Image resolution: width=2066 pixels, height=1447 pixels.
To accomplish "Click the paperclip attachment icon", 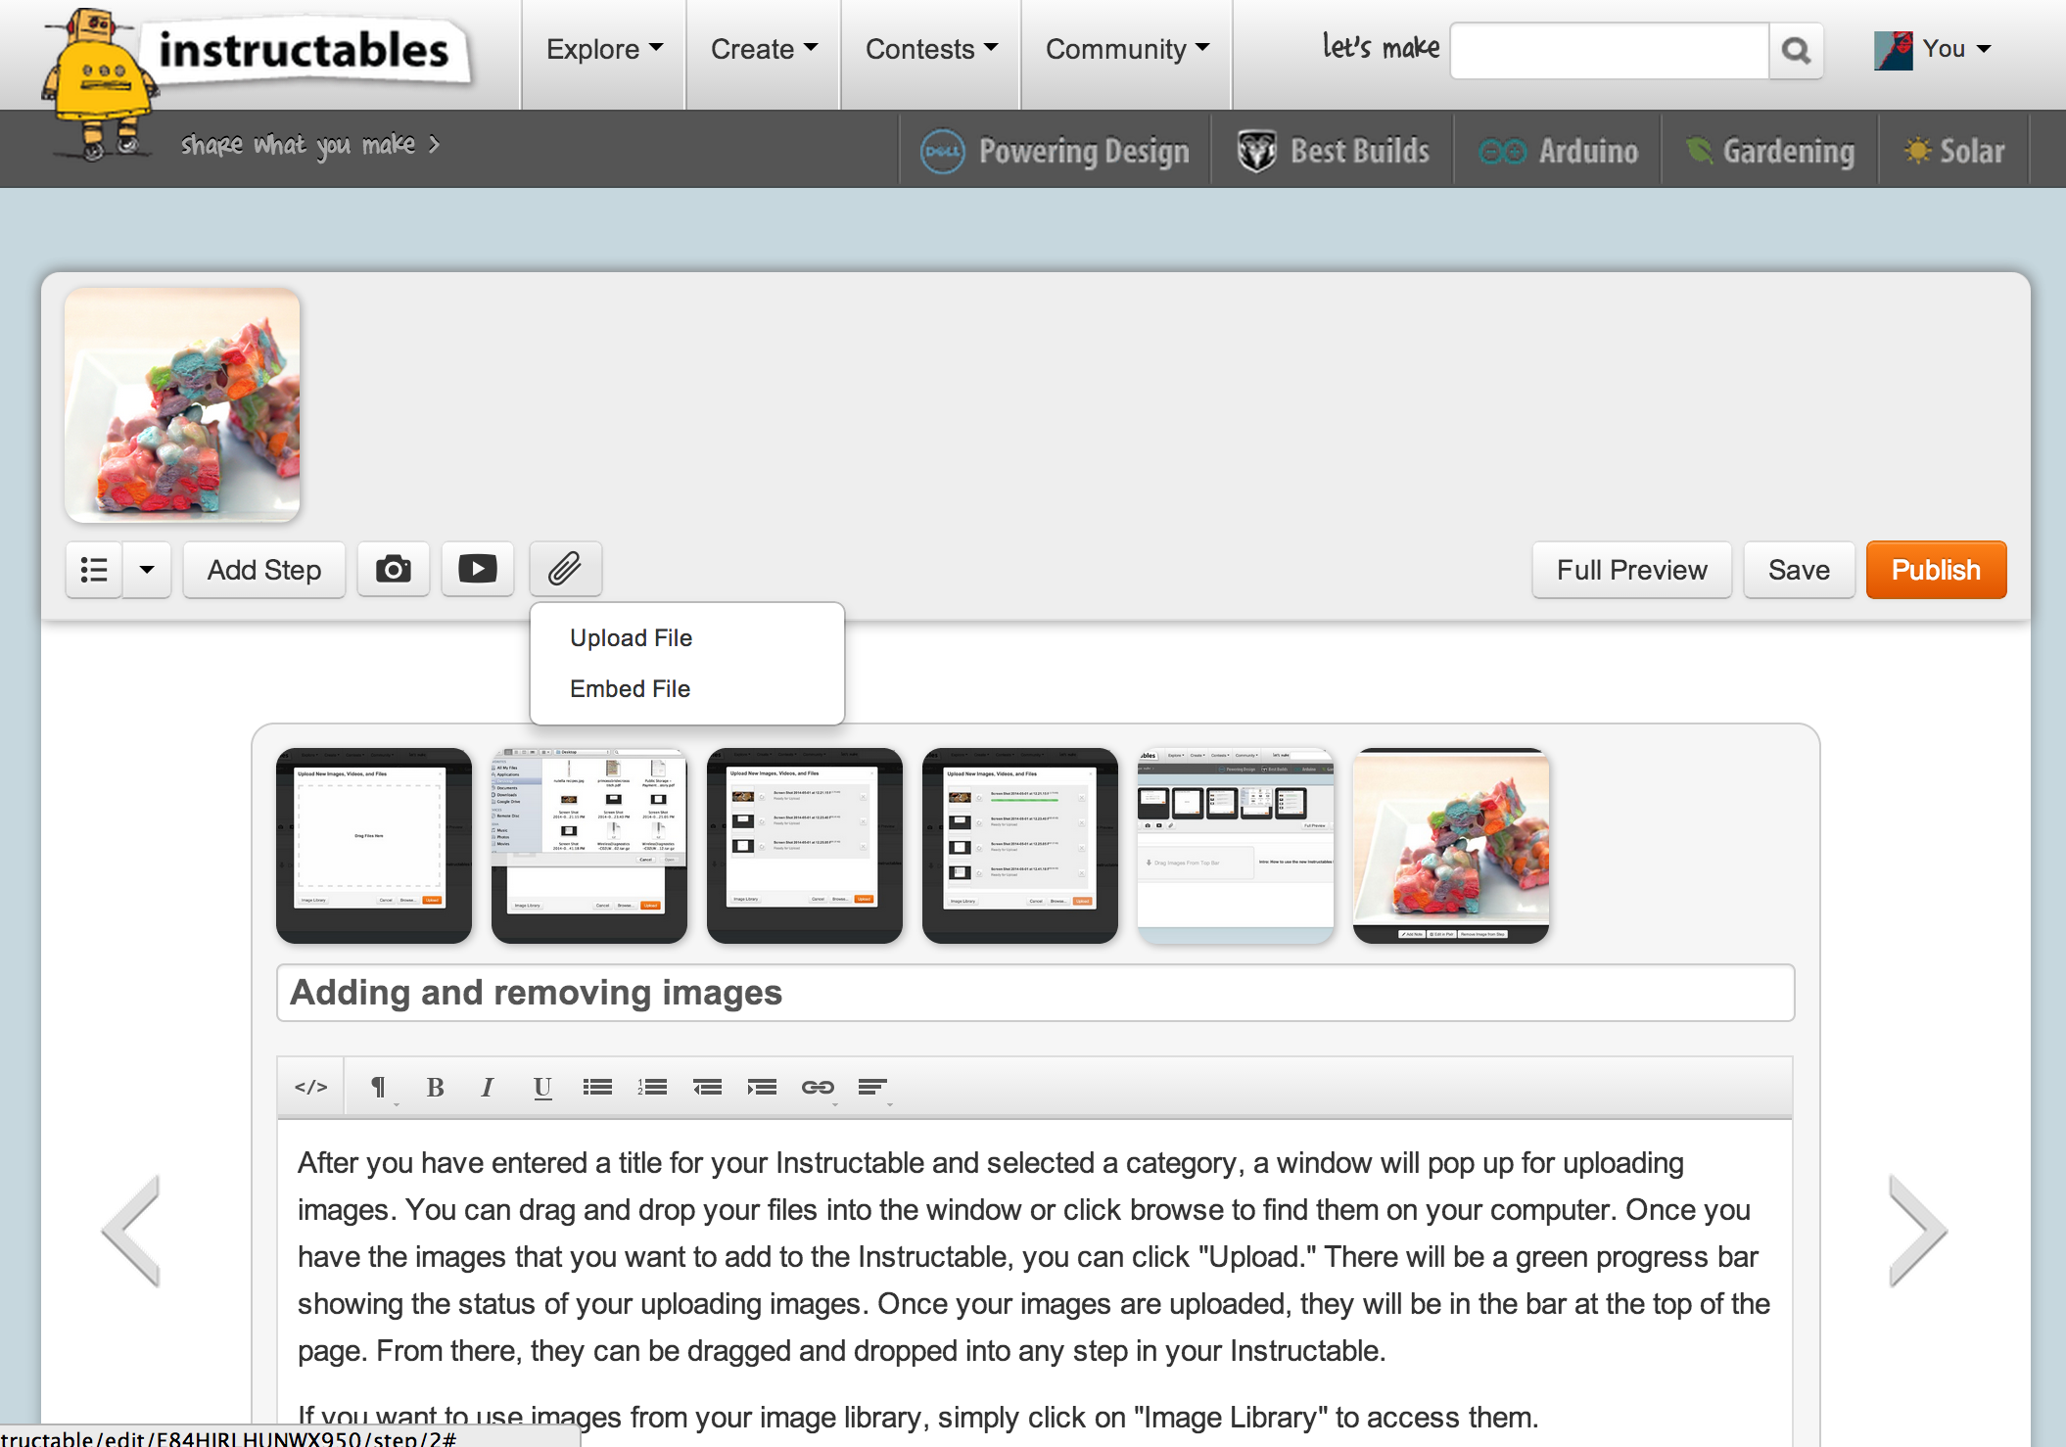I will (565, 568).
